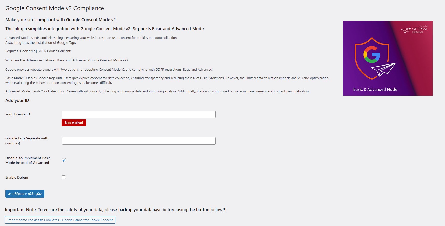
Task: Focus the Google tags input field
Action: pos(139,141)
